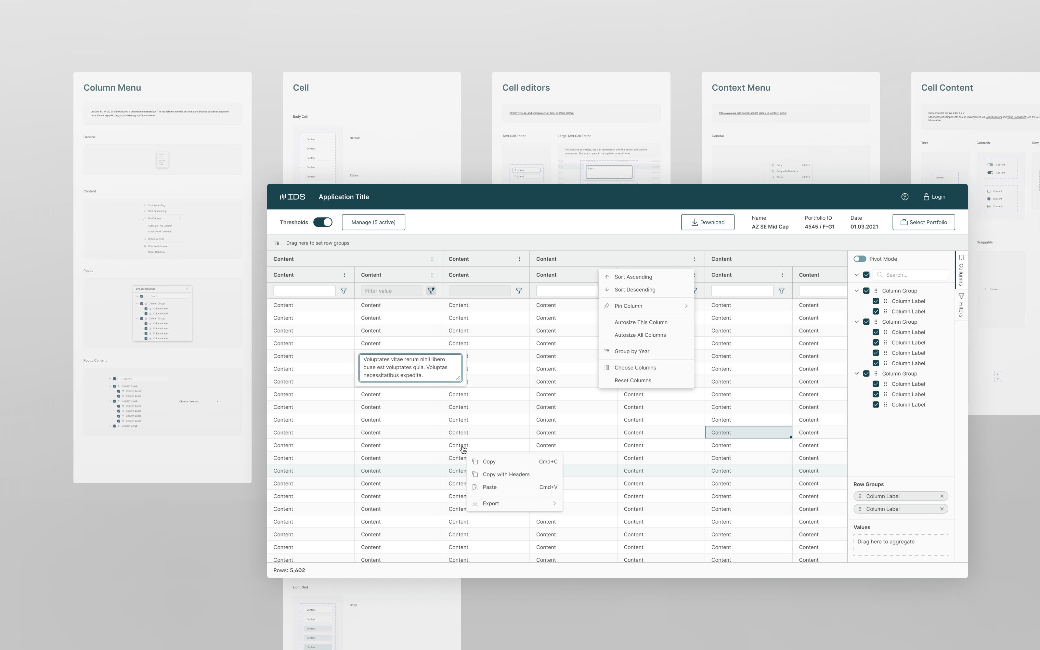Click the Download icon button
Image resolution: width=1040 pixels, height=650 pixels.
(x=694, y=222)
